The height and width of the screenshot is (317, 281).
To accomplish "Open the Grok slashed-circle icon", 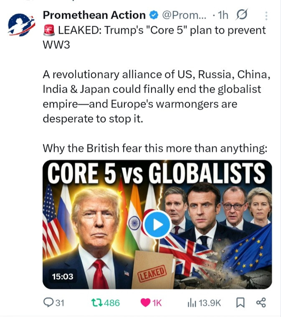I will click(x=242, y=15).
